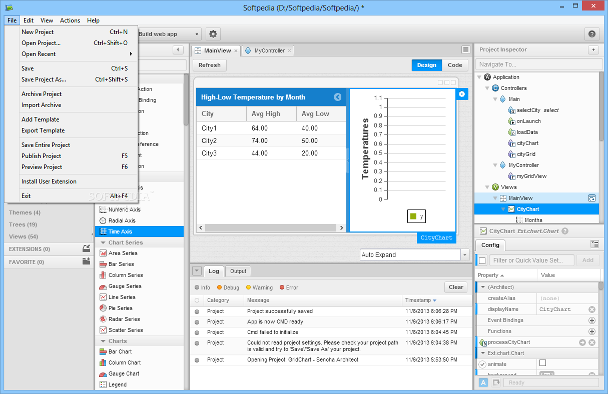Screen dimensions: 608x394
Task: Collapse the Application tree node
Action: [x=479, y=77]
